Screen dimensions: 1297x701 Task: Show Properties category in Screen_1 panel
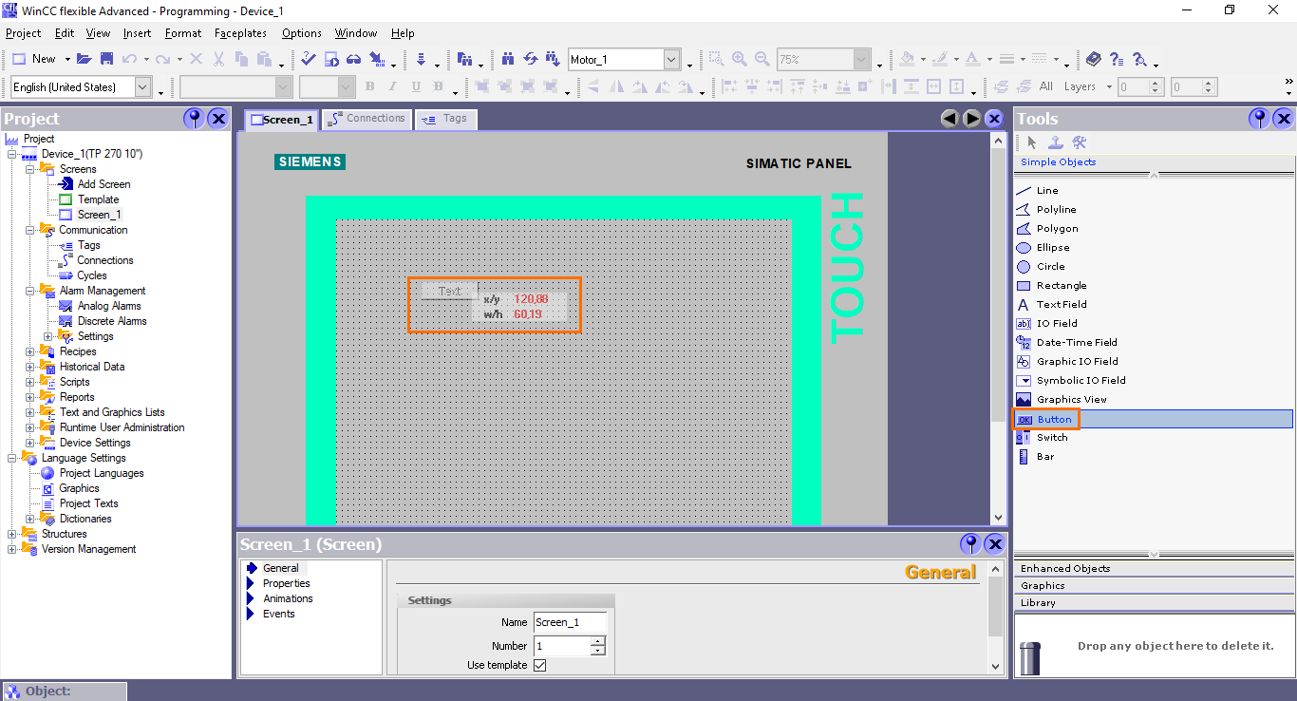coord(286,583)
